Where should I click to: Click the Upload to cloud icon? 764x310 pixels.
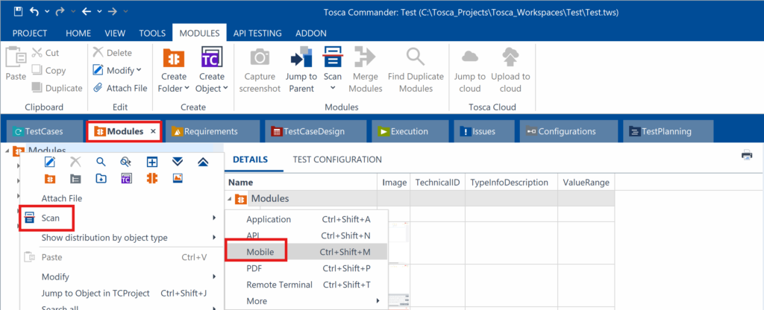(x=510, y=57)
